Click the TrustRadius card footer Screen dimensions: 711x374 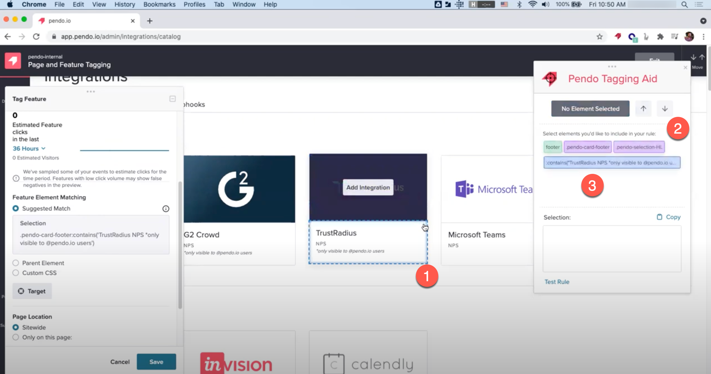(368, 242)
